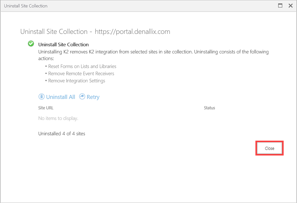This screenshot has width=297, height=203.
Task: Click the bold Uninstall Site Collection label
Action: click(x=63, y=45)
